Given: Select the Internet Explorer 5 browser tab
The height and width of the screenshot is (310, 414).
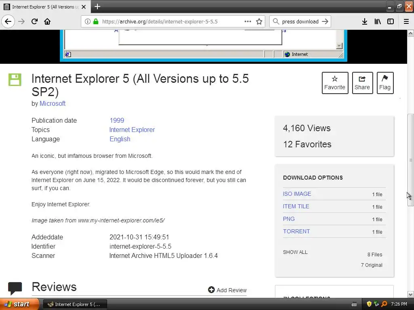Looking at the screenshot, I should (45, 7).
